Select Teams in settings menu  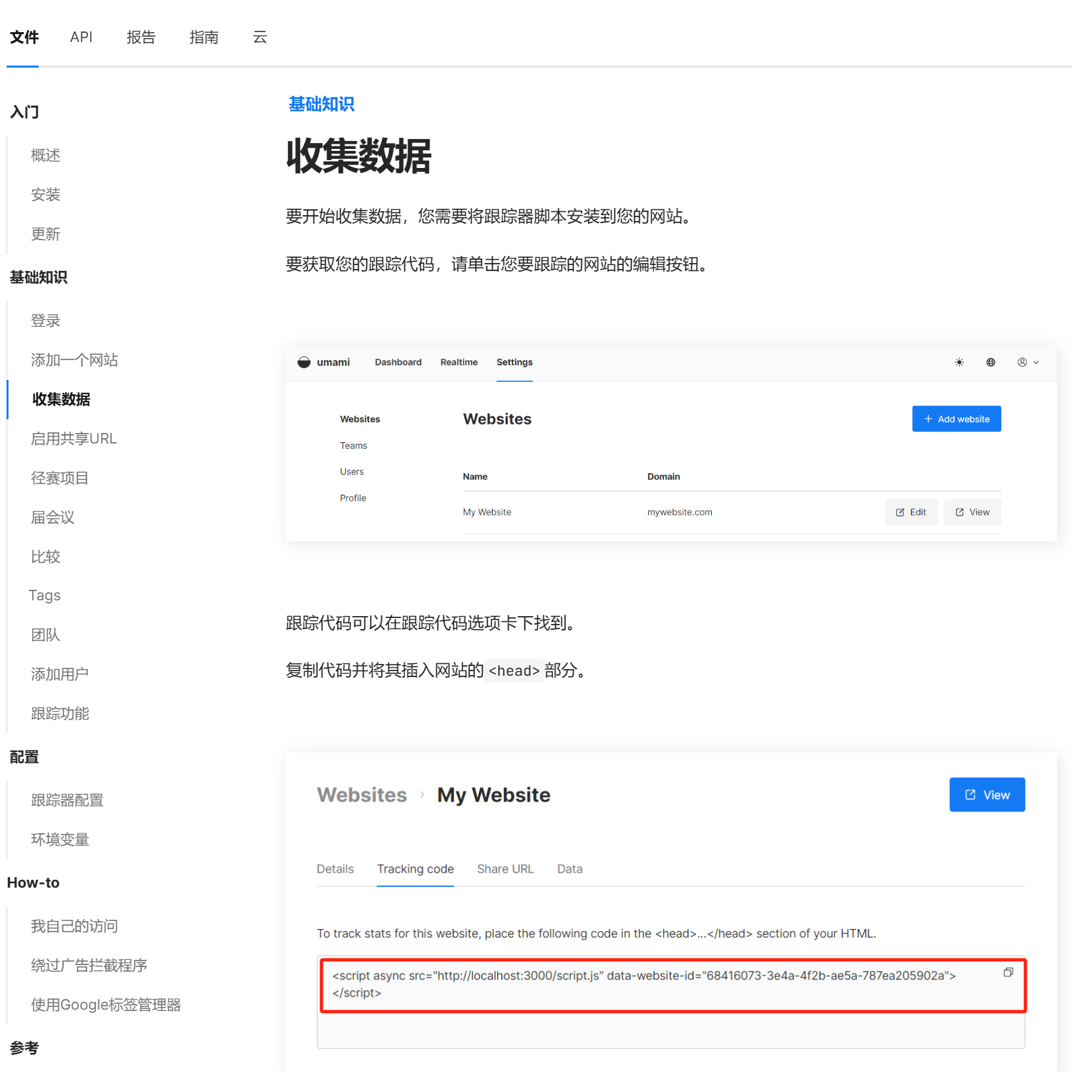pyautogui.click(x=354, y=445)
